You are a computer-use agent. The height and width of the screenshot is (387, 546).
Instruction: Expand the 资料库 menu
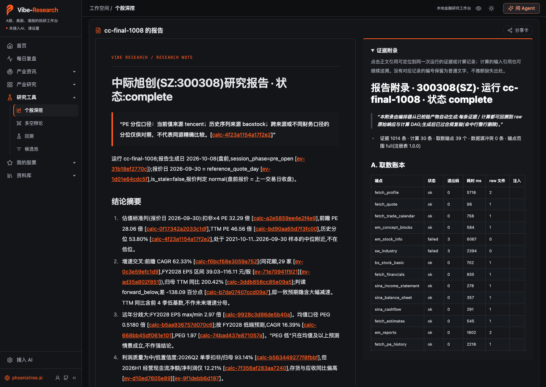(x=41, y=176)
